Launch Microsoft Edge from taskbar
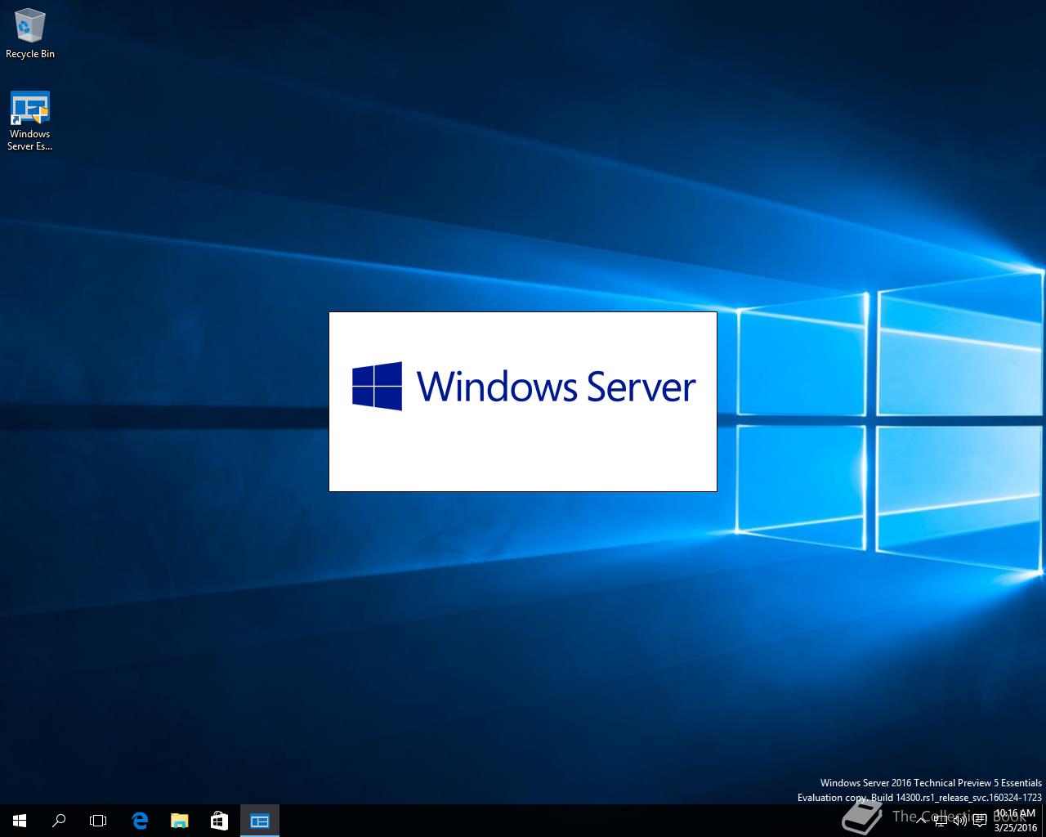 [x=140, y=821]
